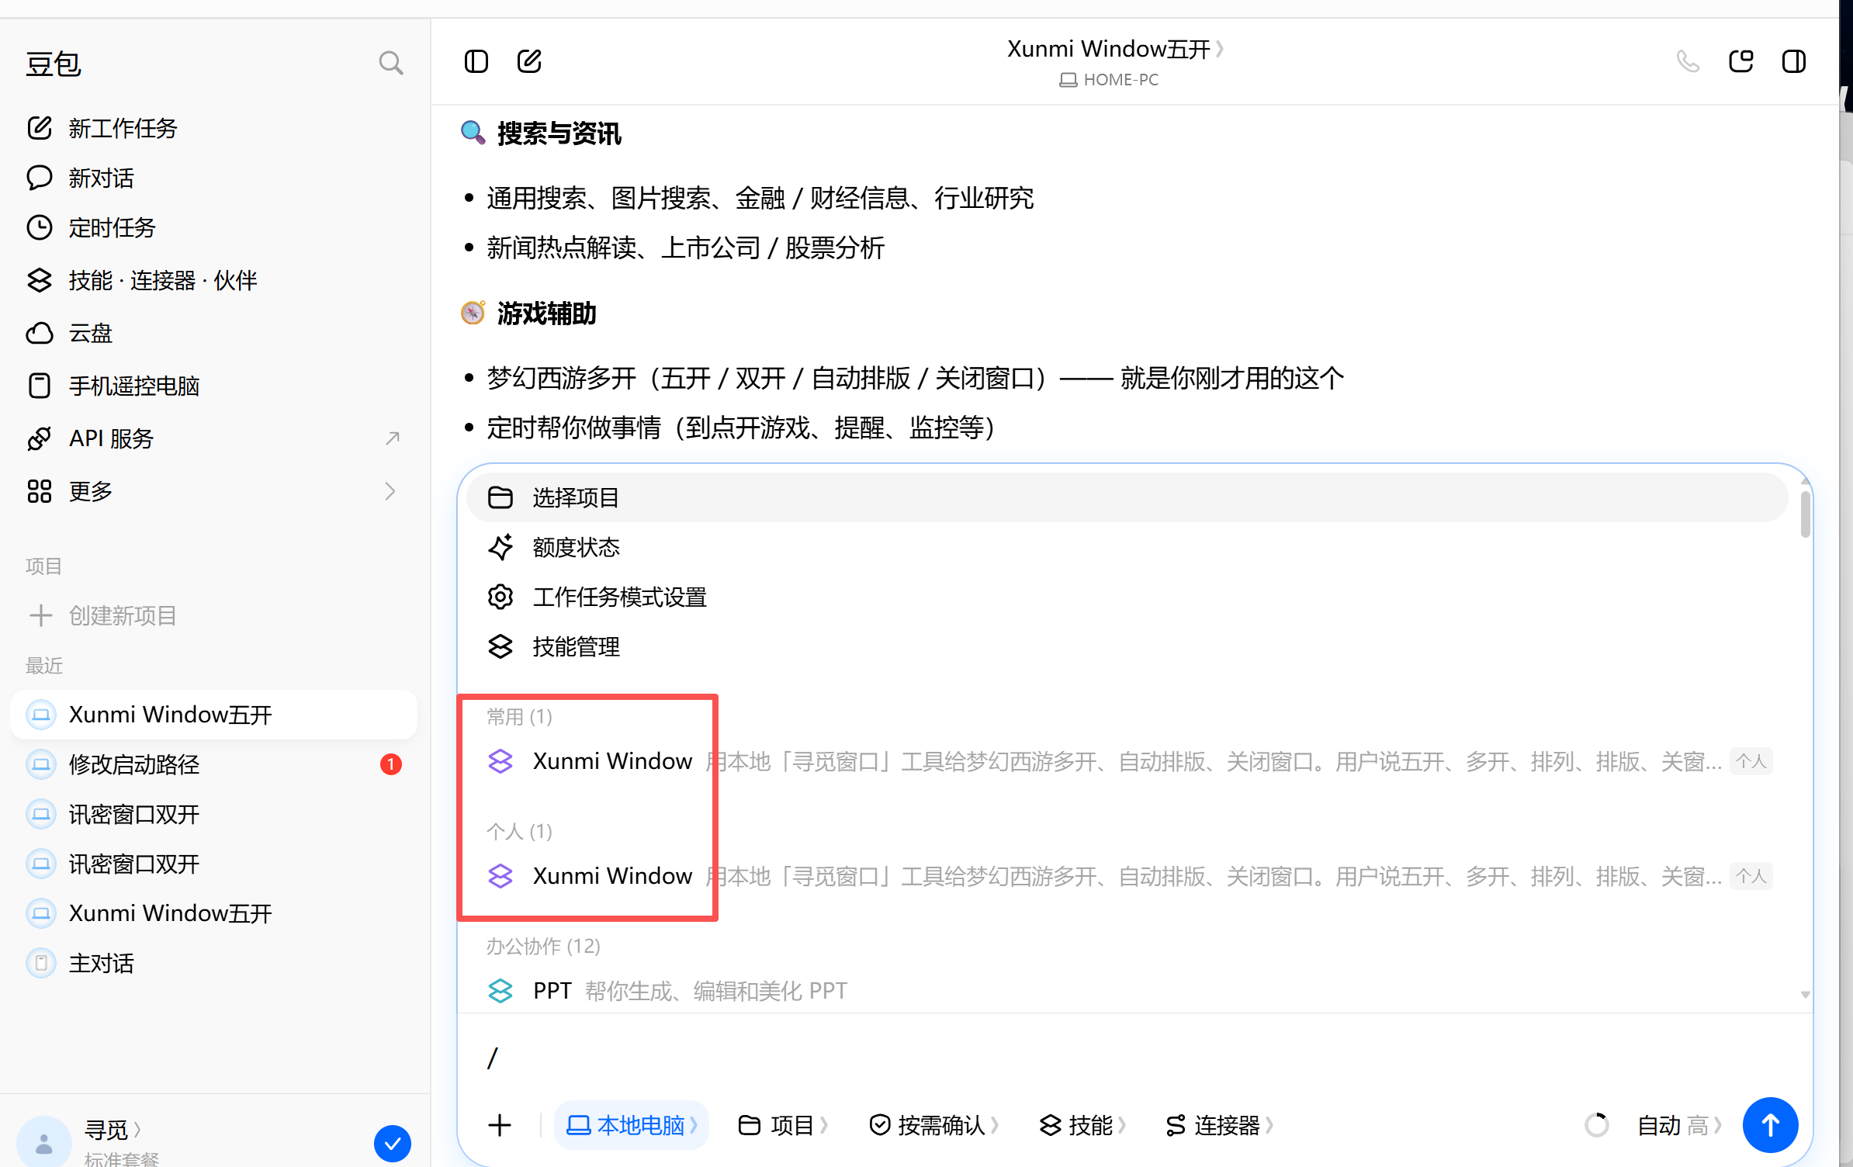1853x1167 pixels.
Task: Expand the Xunmi Window五开 title chevron
Action: tap(1220, 49)
